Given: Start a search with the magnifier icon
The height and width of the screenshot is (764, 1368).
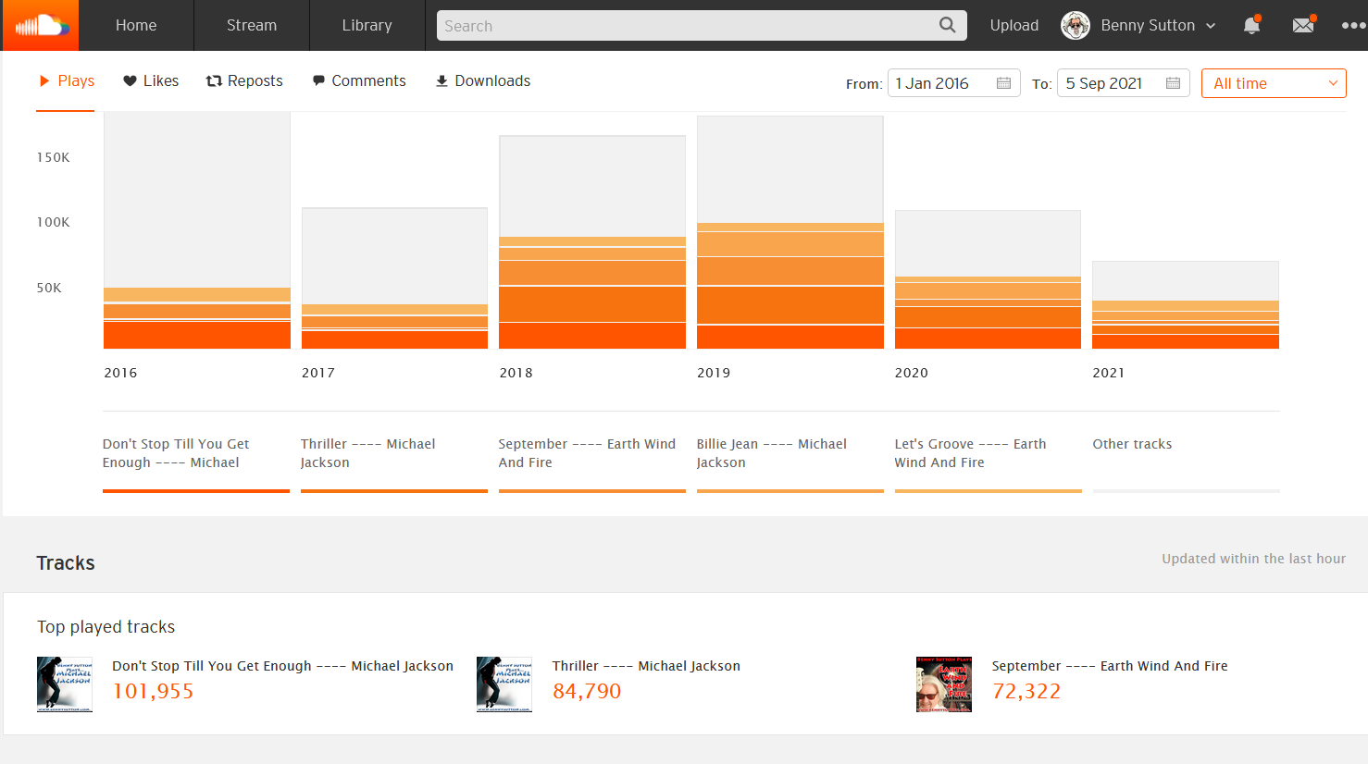Looking at the screenshot, I should click(x=947, y=25).
